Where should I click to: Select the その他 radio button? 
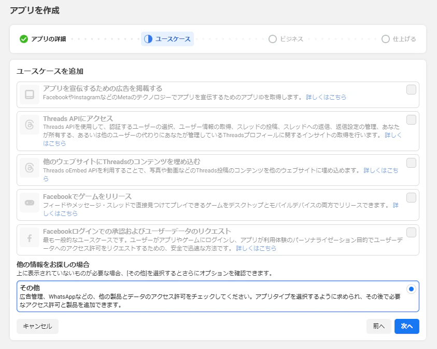pos(411,289)
